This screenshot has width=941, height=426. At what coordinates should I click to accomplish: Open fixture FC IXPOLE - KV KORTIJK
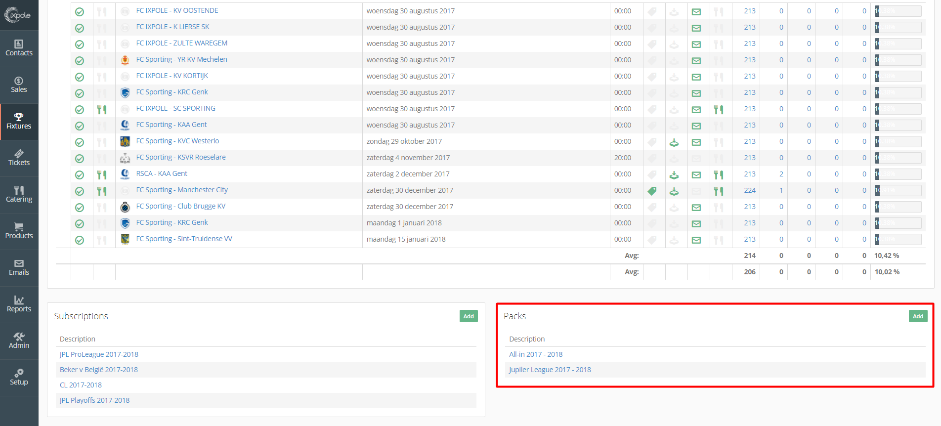click(172, 76)
